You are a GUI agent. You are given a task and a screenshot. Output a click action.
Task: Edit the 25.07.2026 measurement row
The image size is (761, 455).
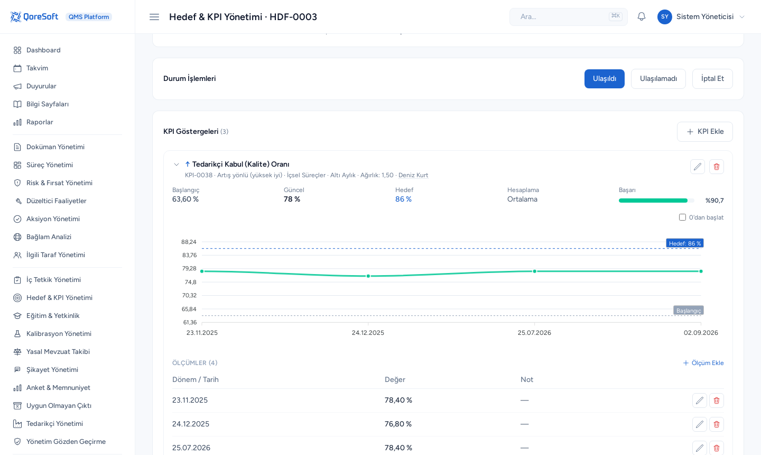click(x=700, y=448)
